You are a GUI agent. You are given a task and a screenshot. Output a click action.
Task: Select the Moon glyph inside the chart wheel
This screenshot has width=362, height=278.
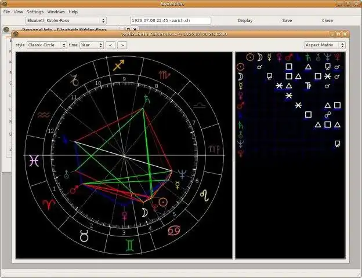(x=144, y=213)
